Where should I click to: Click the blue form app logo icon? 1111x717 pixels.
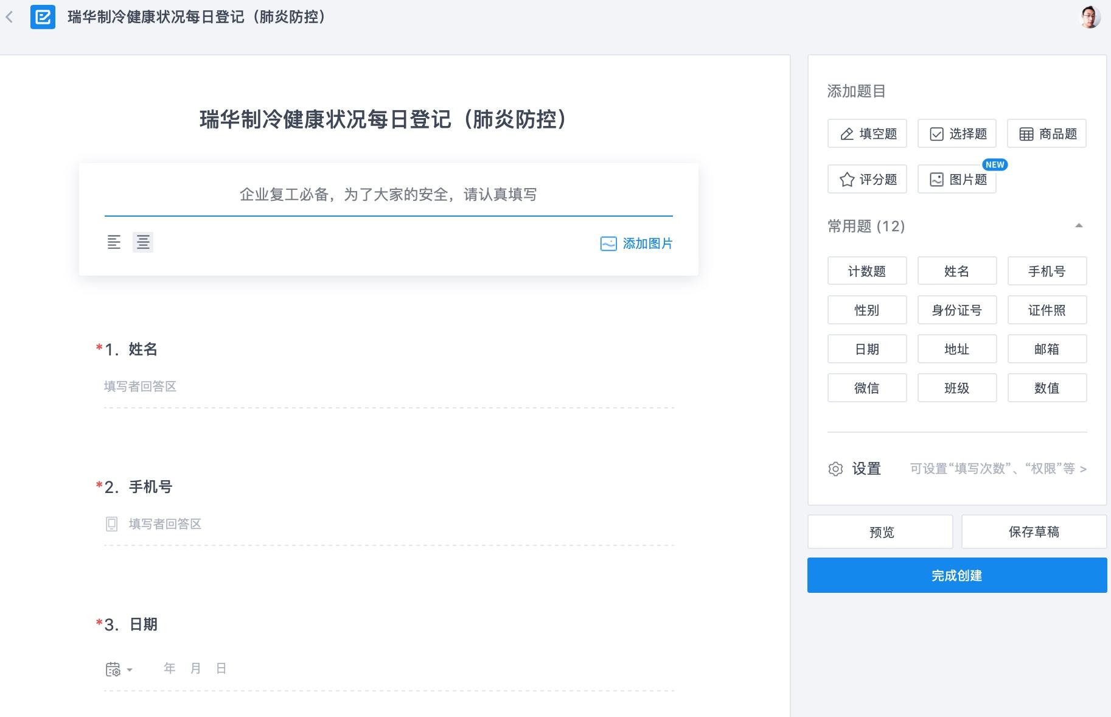43,17
